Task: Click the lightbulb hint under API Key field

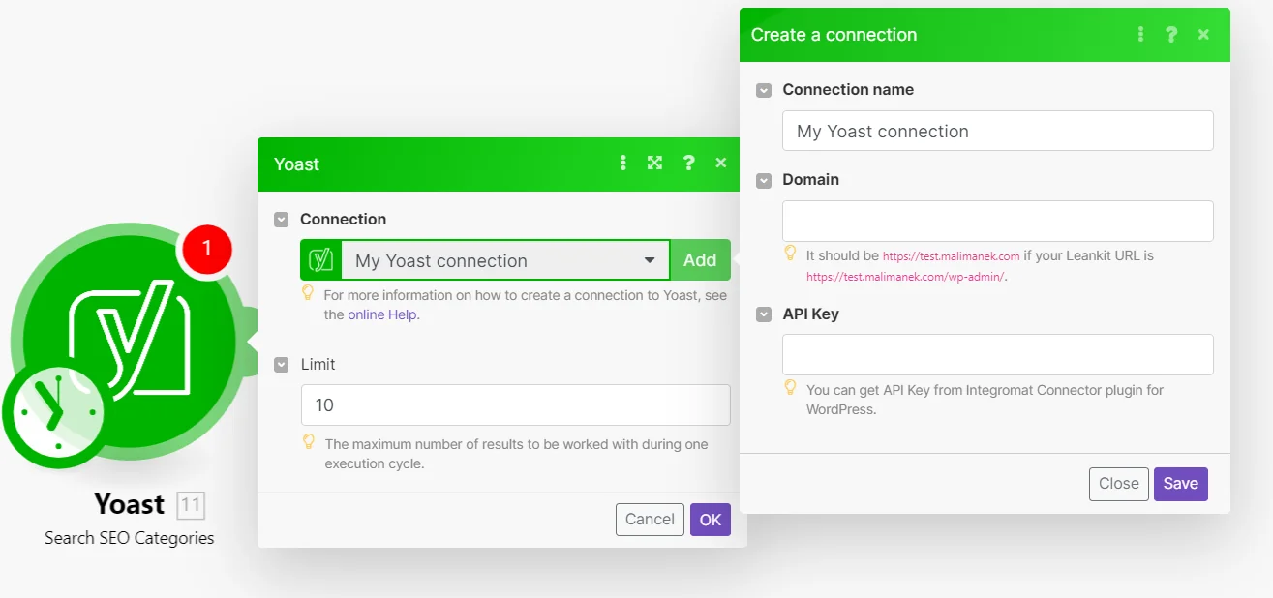Action: [x=790, y=388]
